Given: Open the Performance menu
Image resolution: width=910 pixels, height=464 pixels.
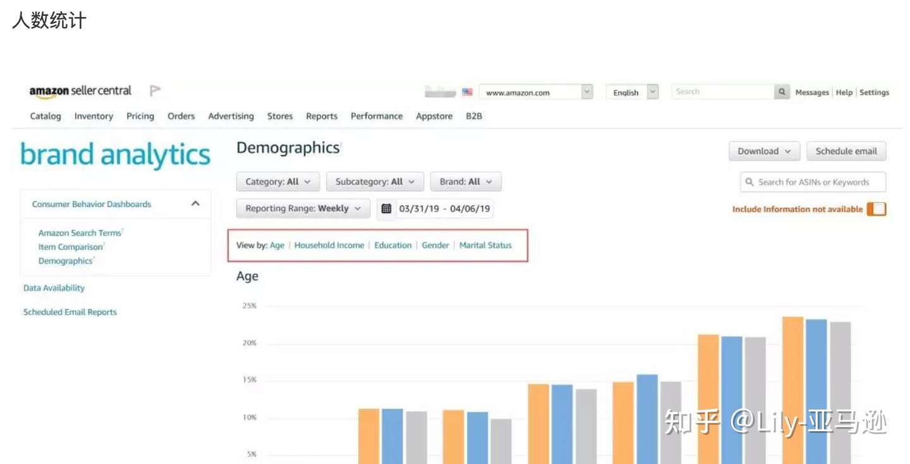Looking at the screenshot, I should pyautogui.click(x=377, y=116).
